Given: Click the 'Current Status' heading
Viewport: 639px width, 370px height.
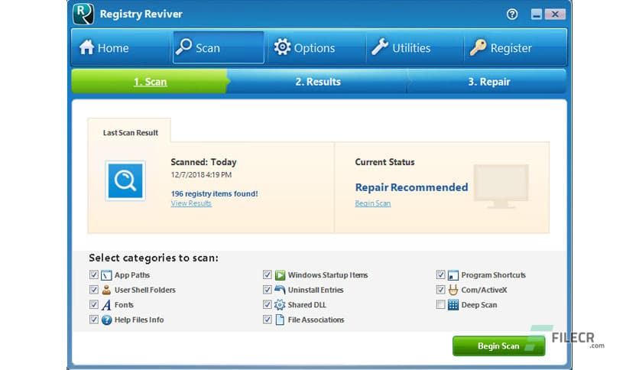Looking at the screenshot, I should coord(384,162).
